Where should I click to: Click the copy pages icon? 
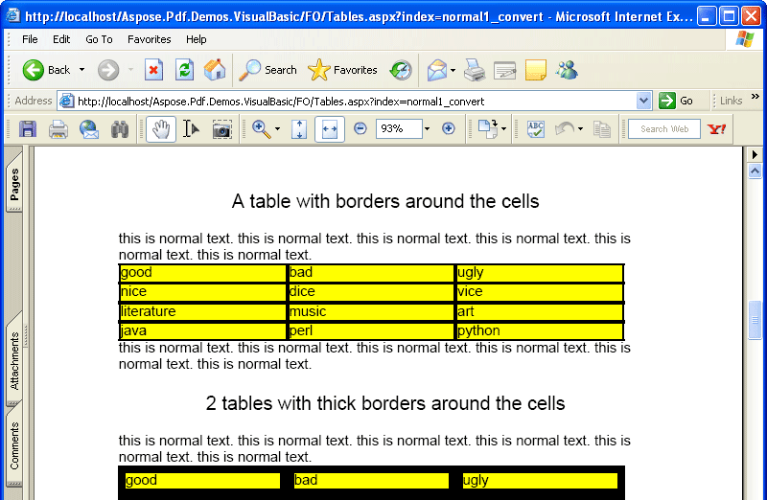pos(602,129)
